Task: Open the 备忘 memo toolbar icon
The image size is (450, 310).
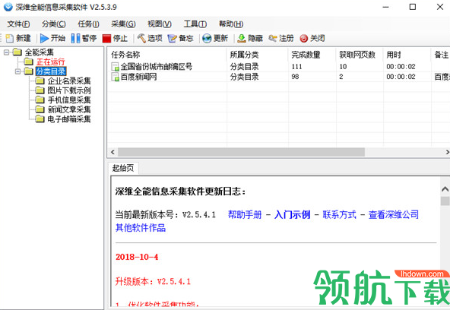Action: tap(173, 38)
